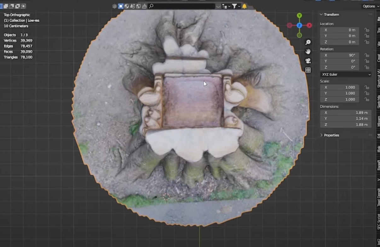Toggle lock for Location Y
The image size is (380, 247).
pyautogui.click(x=367, y=36)
